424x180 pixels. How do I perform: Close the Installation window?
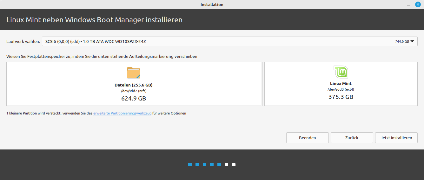click(418, 4)
